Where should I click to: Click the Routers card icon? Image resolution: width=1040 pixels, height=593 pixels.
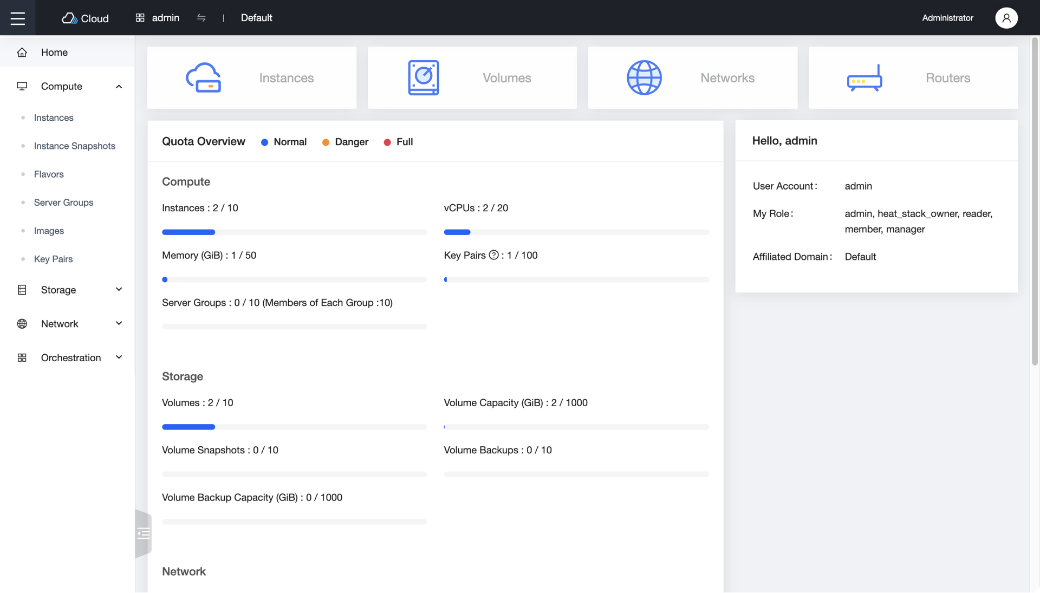[864, 77]
